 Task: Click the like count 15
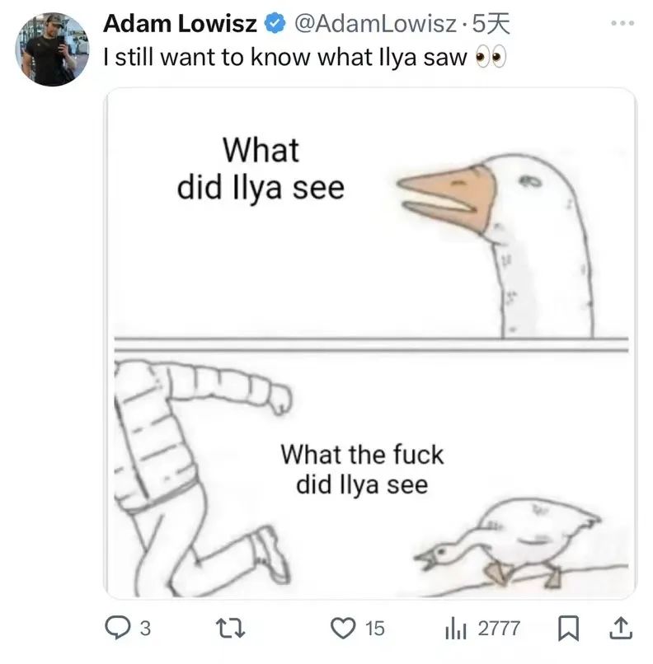coord(374,629)
